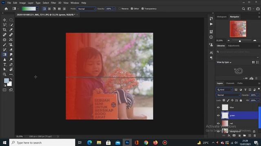Select the Clone Stamp tool
This screenshot has width=261, height=146.
point(11,45)
